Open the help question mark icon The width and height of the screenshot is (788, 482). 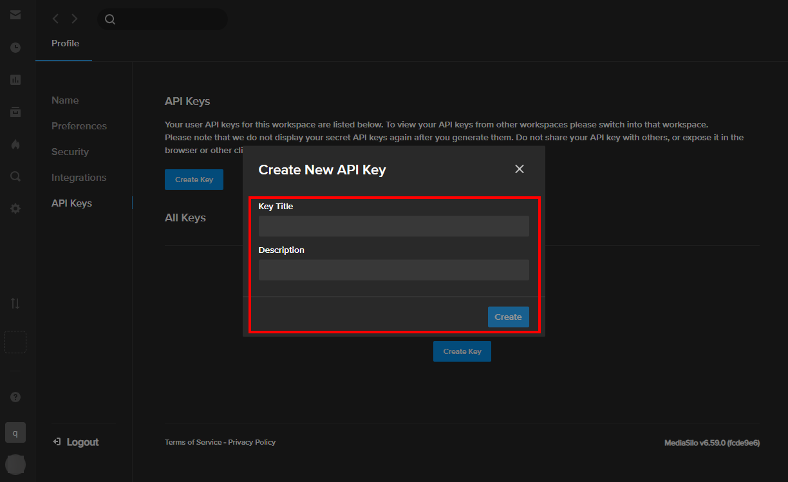tap(15, 397)
